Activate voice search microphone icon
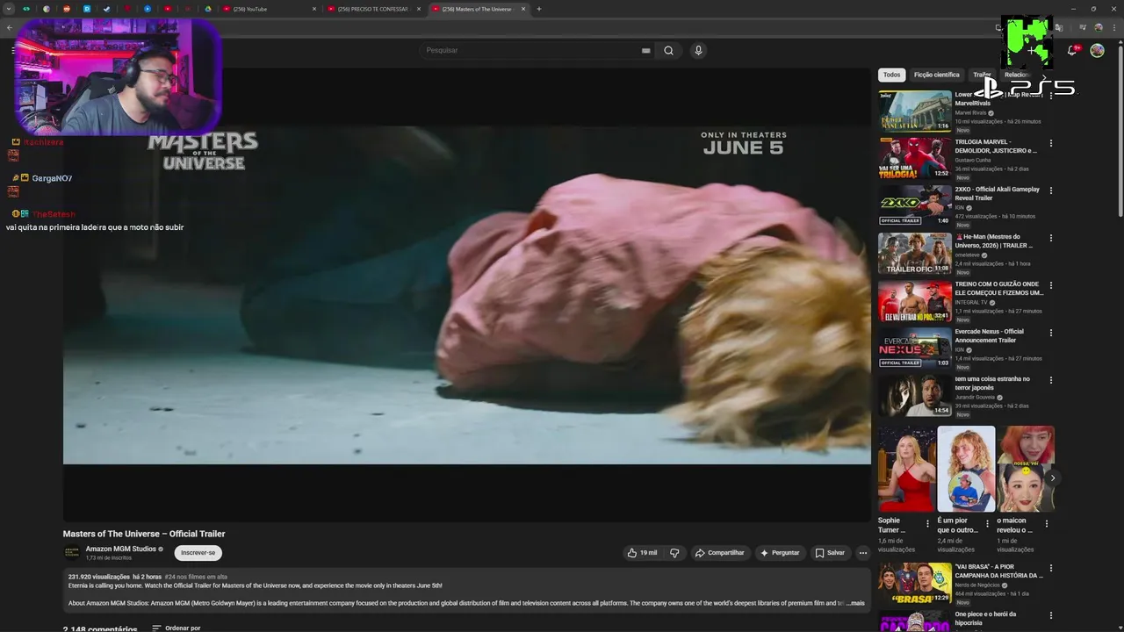The width and height of the screenshot is (1124, 632). 698,50
